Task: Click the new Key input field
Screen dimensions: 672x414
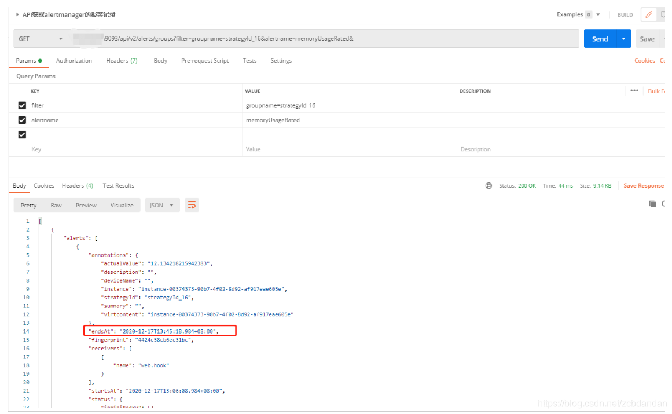Action: click(x=135, y=149)
